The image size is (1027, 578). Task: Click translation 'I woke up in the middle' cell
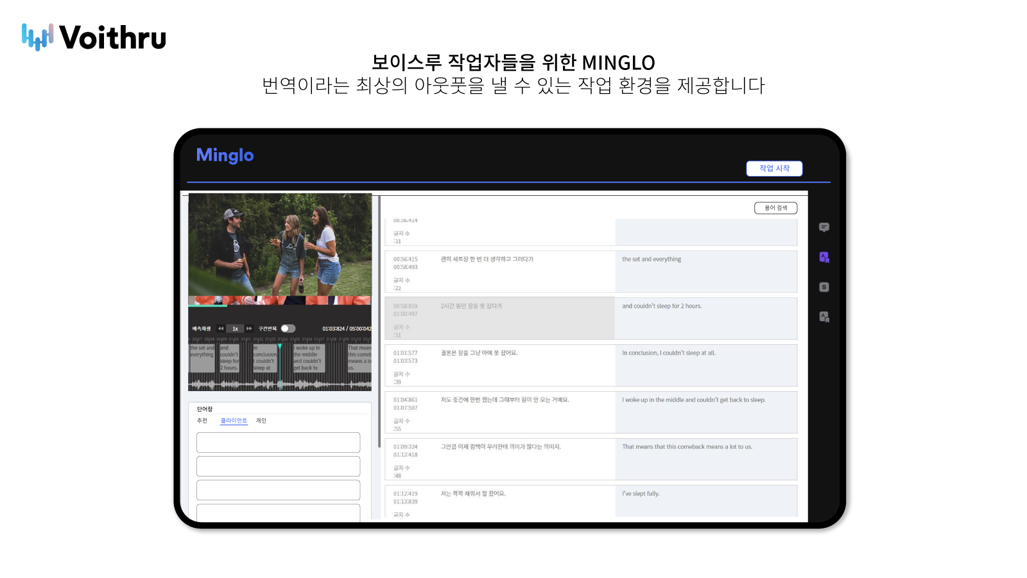coord(706,412)
